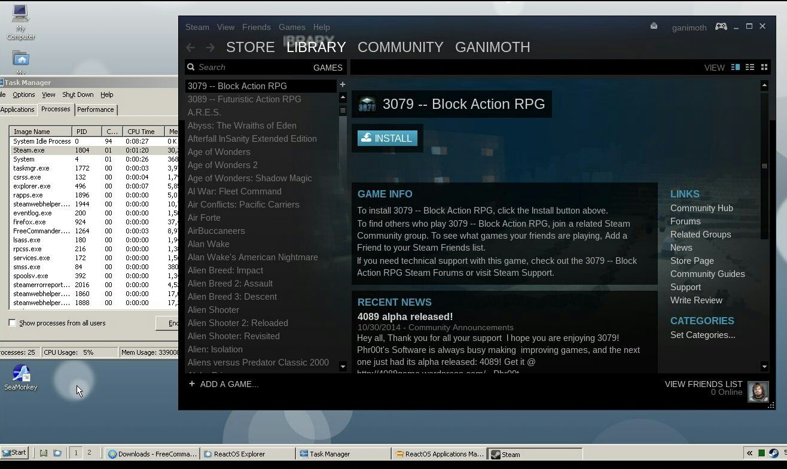Select Alan Wake in the games list

point(208,244)
